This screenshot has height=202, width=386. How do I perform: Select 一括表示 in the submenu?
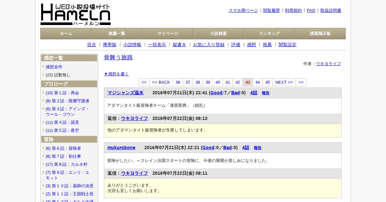[x=157, y=45]
